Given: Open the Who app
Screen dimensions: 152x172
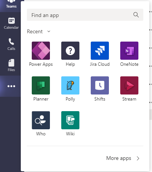Looking at the screenshot, I should 41,120.
